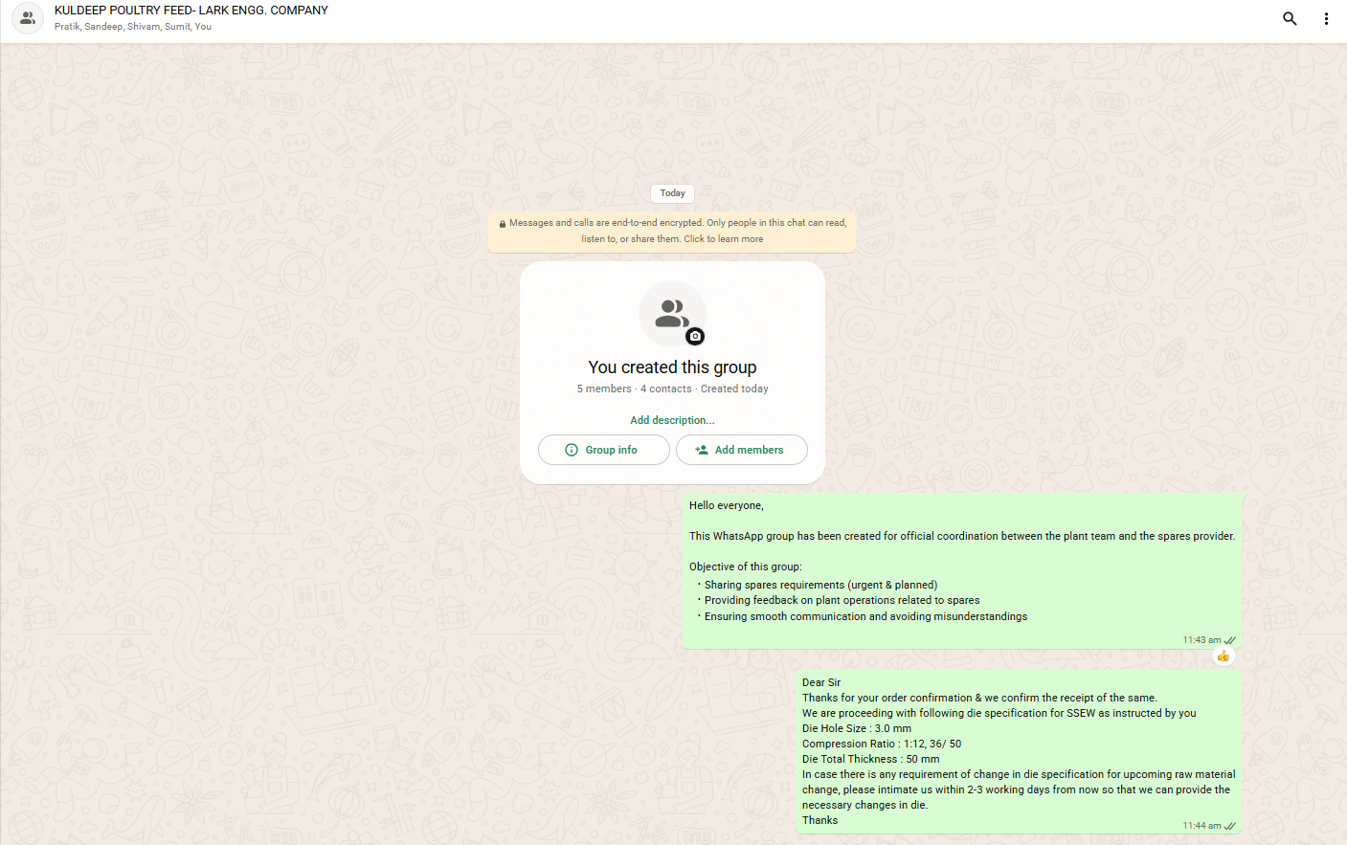This screenshot has height=845, width=1347.
Task: Click the thumbs up reaction emoji
Action: pyautogui.click(x=1224, y=656)
